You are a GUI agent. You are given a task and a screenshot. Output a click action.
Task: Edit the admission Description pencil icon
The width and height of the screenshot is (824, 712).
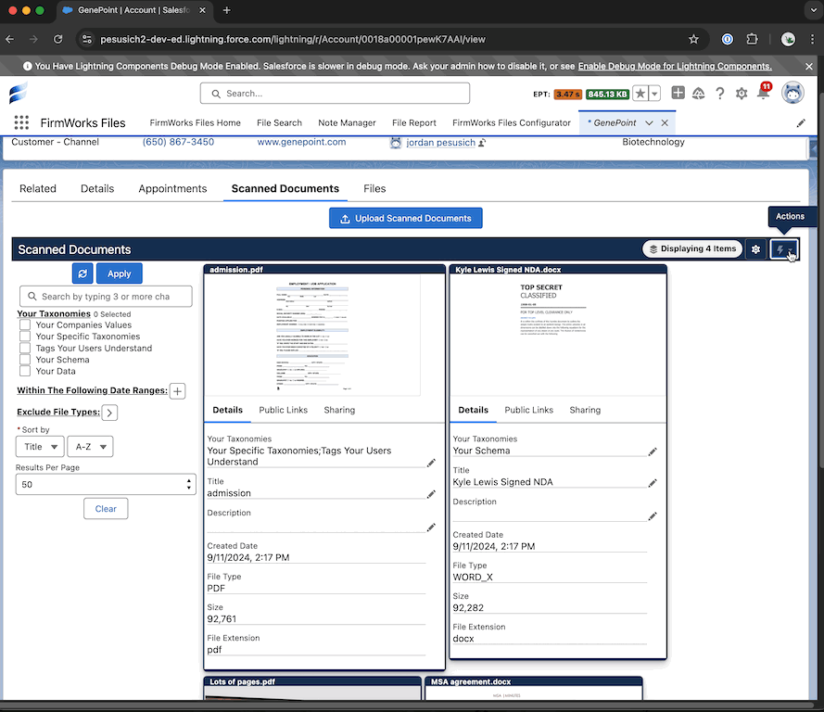[x=431, y=527]
